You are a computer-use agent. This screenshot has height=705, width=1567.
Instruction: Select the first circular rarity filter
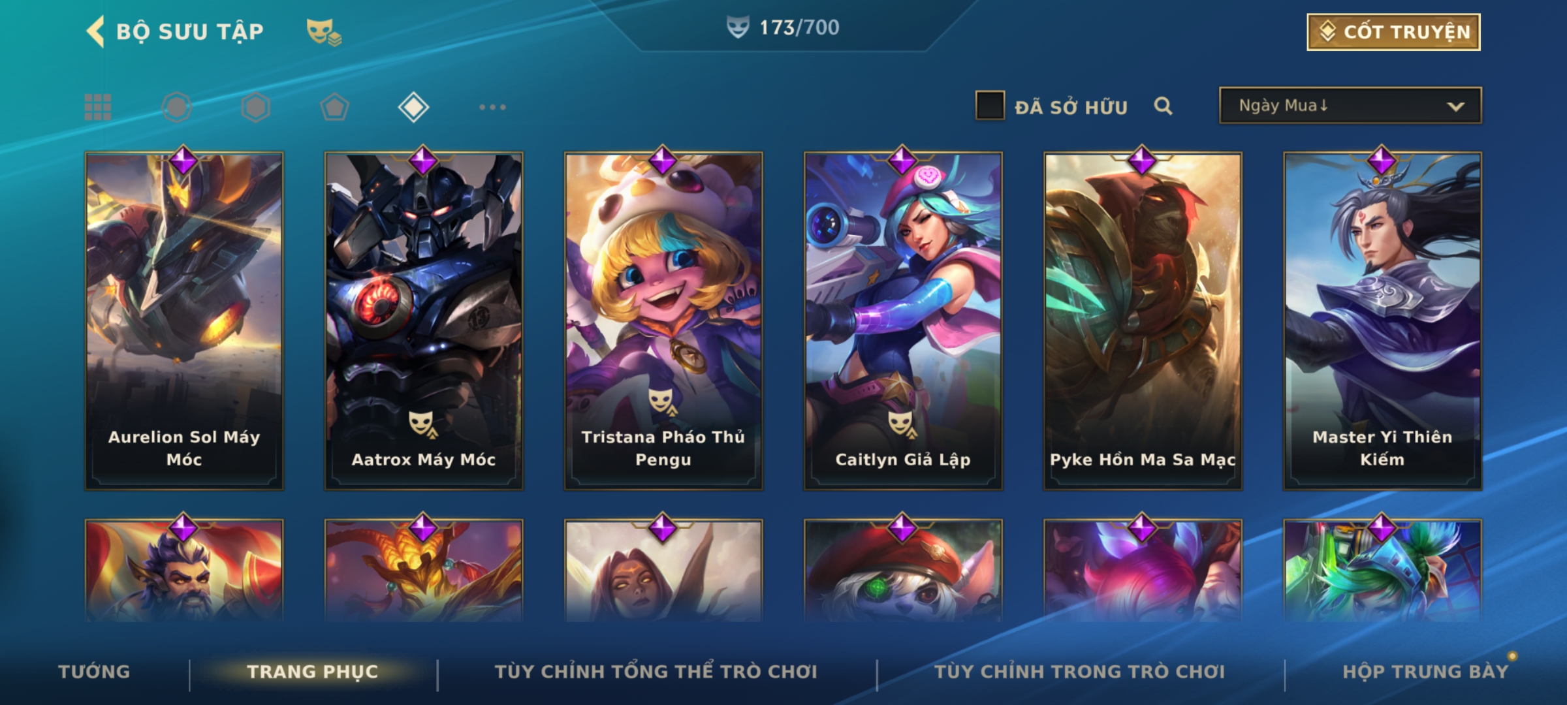coord(177,107)
